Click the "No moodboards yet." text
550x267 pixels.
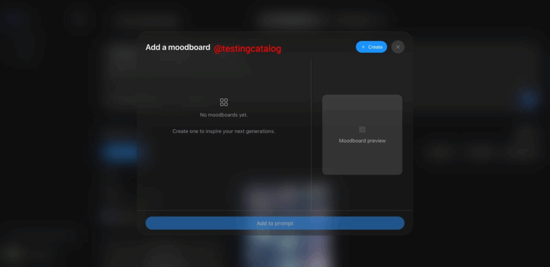[224, 115]
